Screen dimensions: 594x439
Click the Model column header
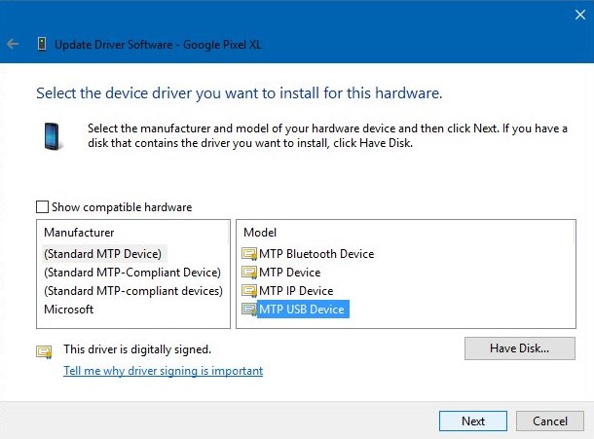pos(260,233)
